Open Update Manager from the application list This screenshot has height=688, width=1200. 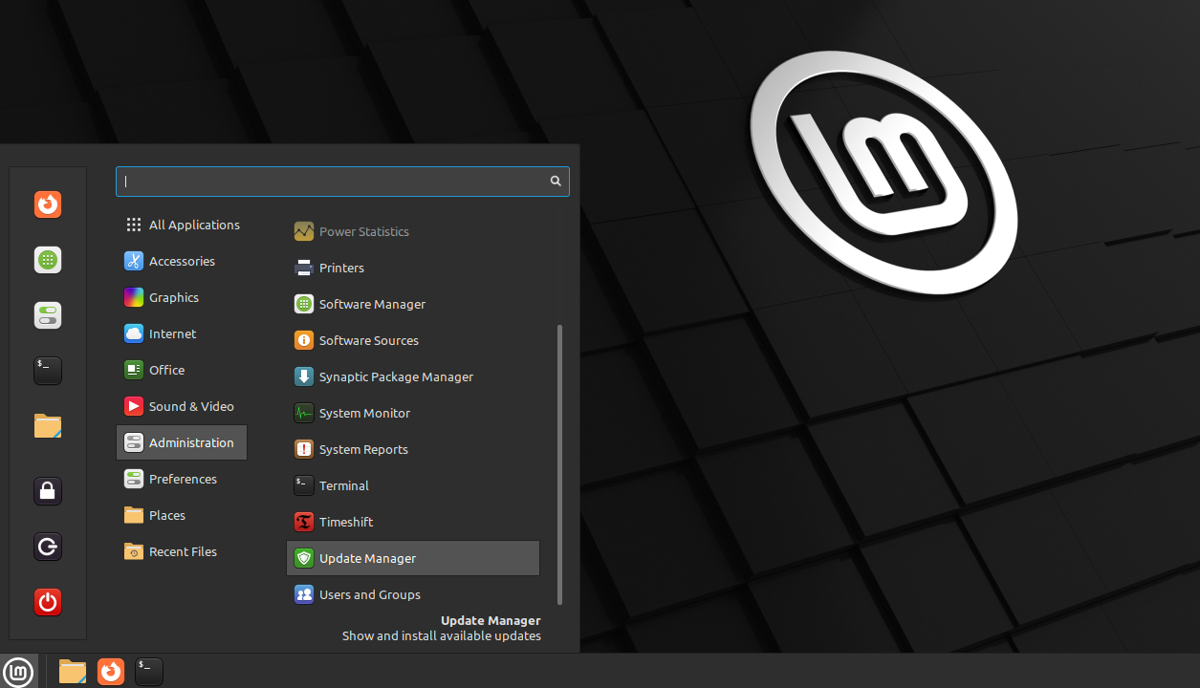pos(413,558)
